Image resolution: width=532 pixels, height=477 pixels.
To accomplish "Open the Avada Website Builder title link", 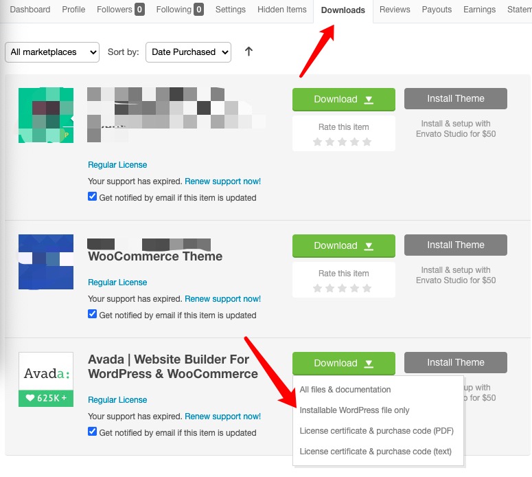I will 173,366.
